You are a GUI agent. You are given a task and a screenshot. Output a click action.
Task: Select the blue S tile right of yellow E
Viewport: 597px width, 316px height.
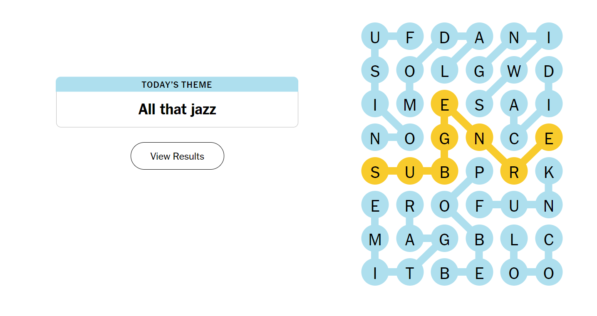click(x=479, y=104)
